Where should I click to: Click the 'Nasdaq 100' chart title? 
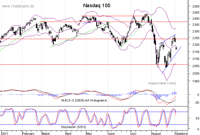pos(97,6)
